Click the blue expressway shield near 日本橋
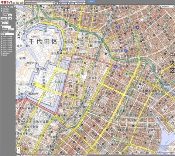 [115, 67]
